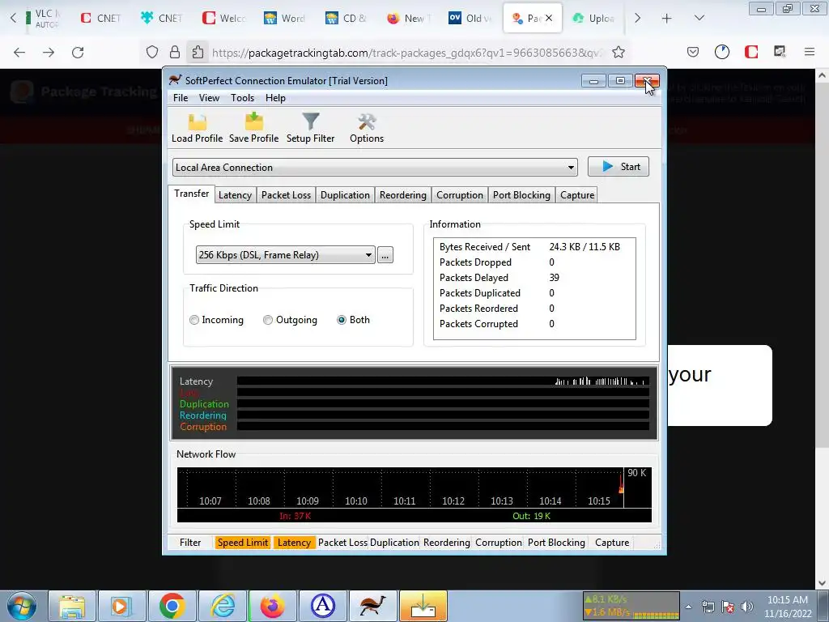Switch to the Reordering tab
Viewport: 829px width, 622px height.
point(403,195)
